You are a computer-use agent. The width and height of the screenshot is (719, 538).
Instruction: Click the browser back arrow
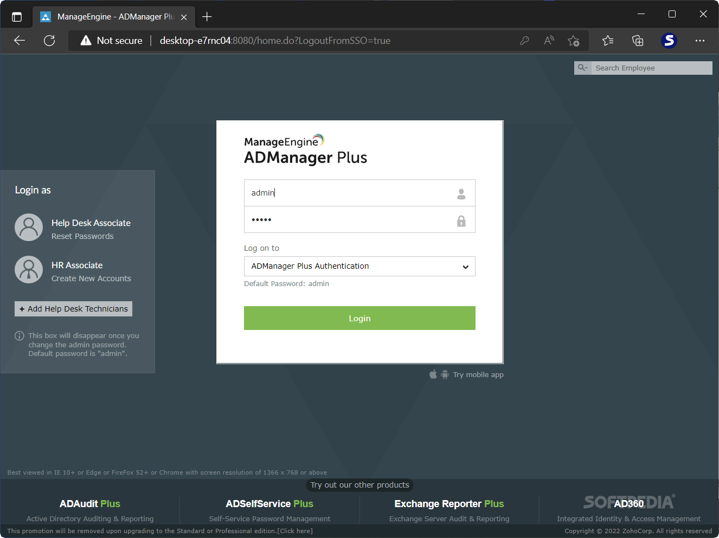[20, 41]
